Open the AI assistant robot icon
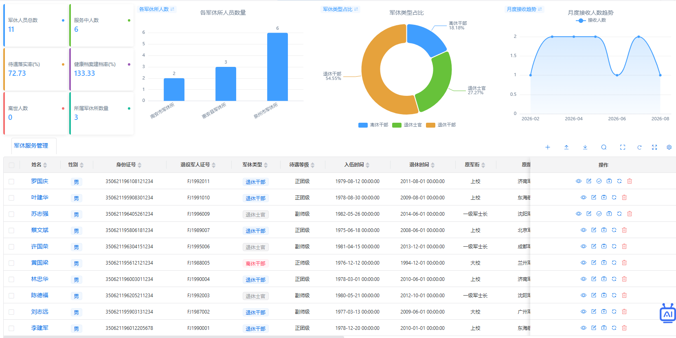This screenshot has height=338, width=676. coord(668,313)
